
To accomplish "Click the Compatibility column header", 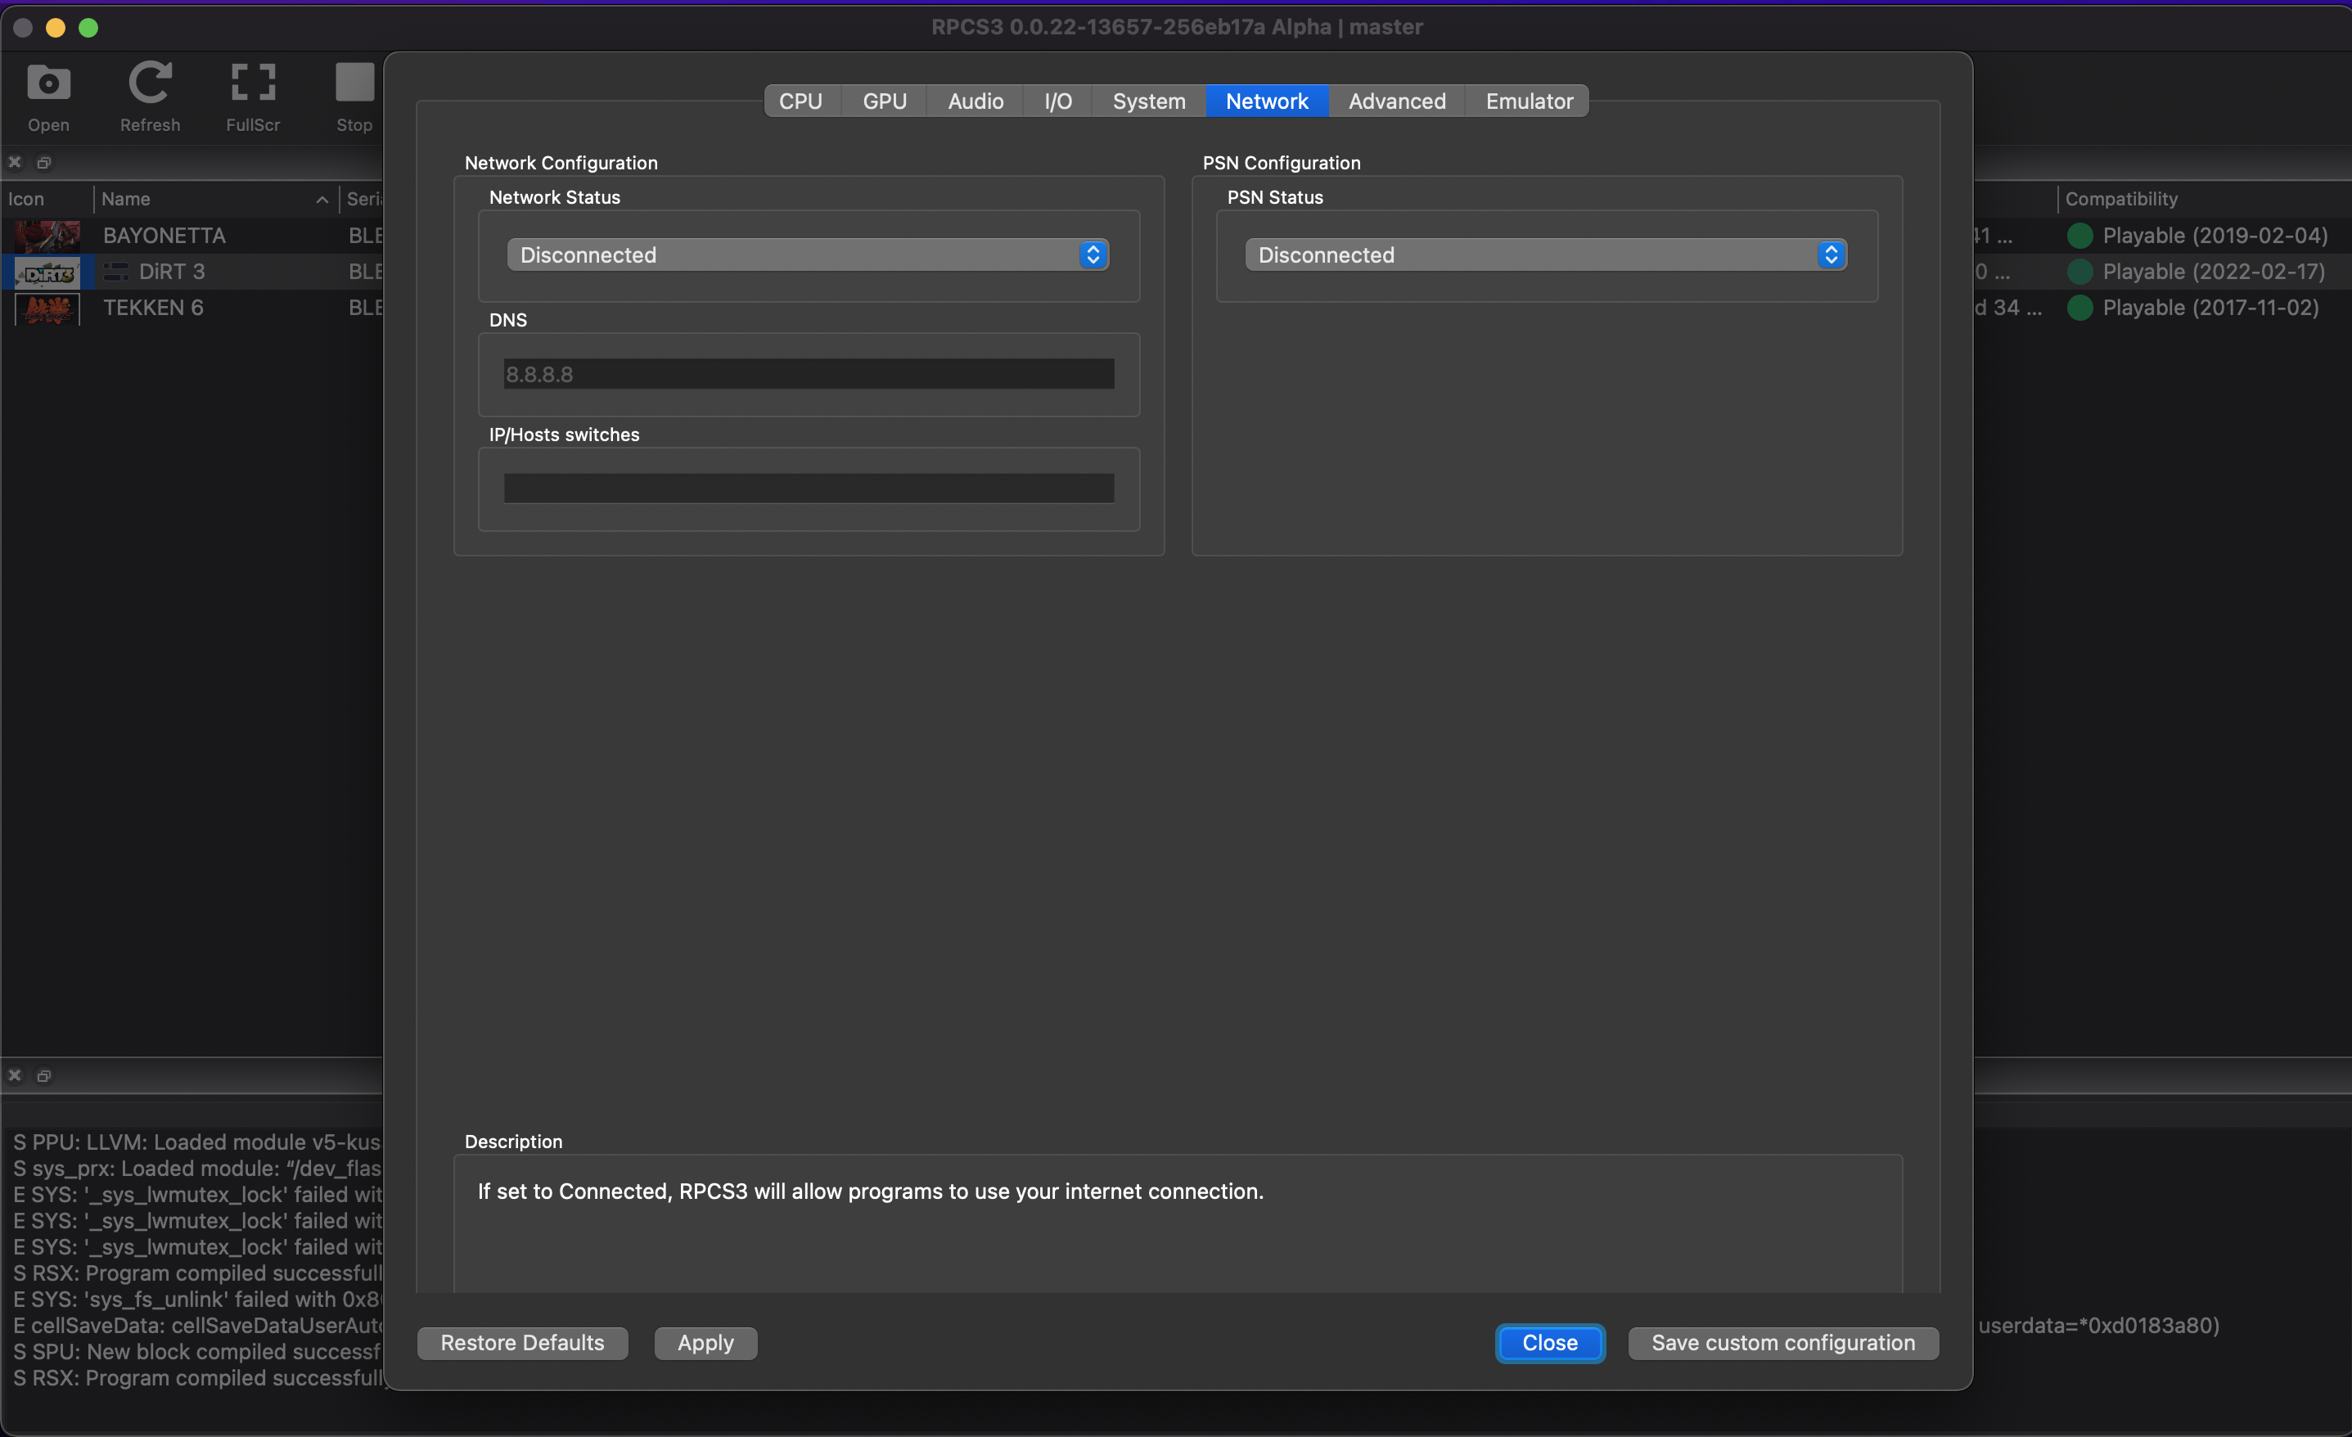I will click(x=2121, y=199).
